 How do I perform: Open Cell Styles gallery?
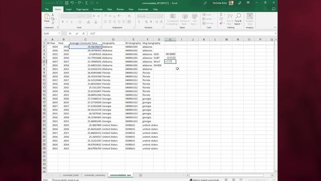pos(194,20)
